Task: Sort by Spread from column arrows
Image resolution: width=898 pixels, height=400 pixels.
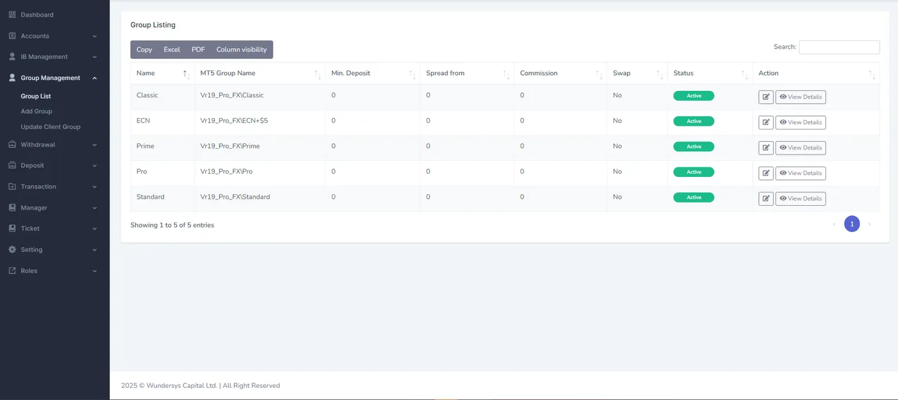Action: click(x=506, y=74)
